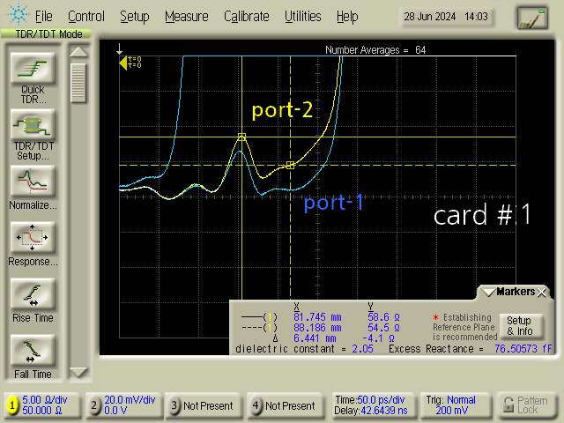Click the date and time display
Viewport: 564px width, 423px height.
click(x=446, y=17)
